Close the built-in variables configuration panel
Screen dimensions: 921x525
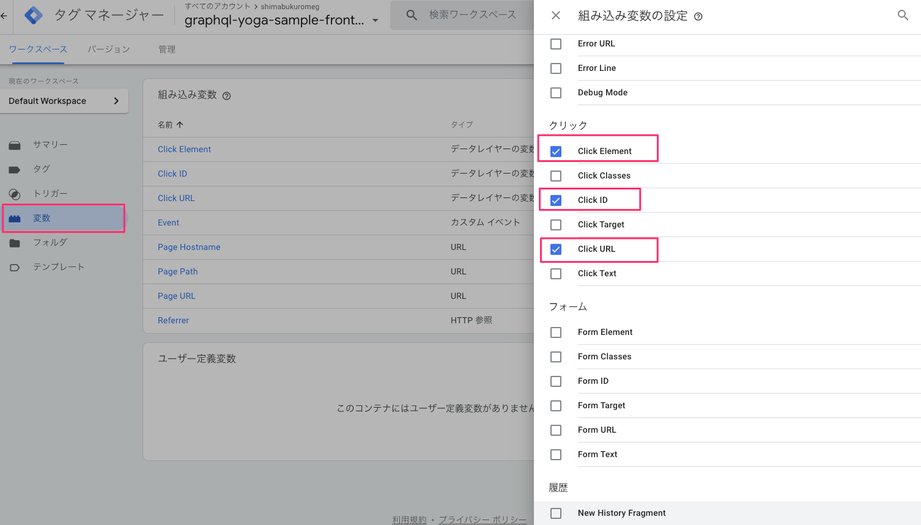point(555,15)
